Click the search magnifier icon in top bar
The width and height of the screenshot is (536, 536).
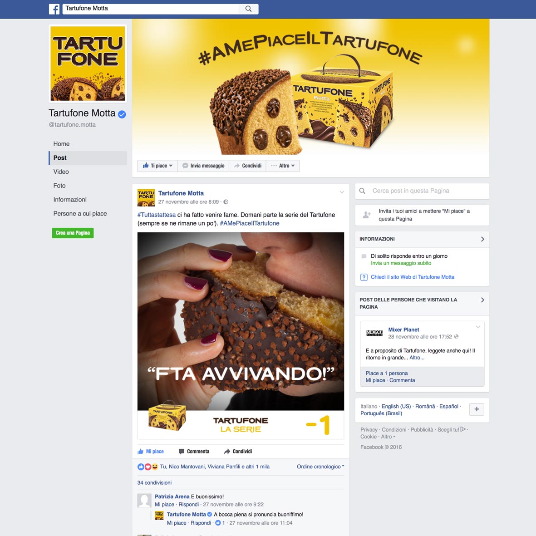point(249,9)
